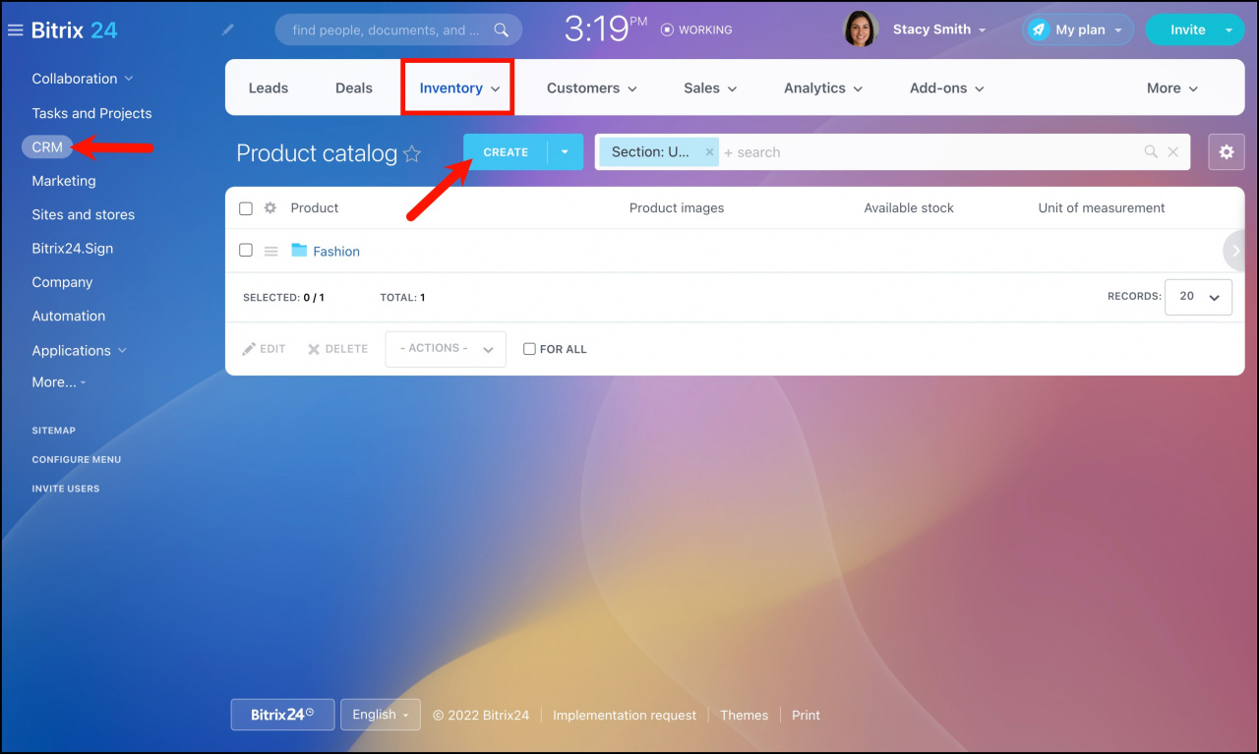1259x754 pixels.
Task: Open the CREATE button dropdown arrow
Action: click(565, 152)
